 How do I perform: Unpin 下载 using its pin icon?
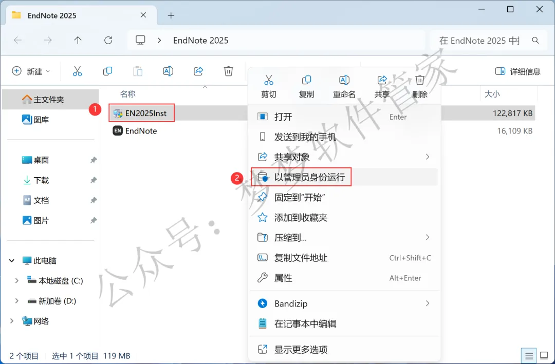[94, 180]
